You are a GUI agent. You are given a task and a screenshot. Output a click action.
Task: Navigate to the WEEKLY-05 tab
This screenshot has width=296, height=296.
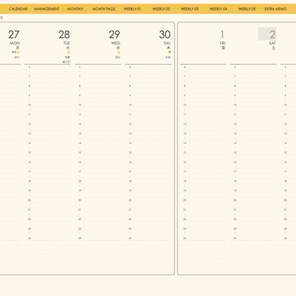click(x=247, y=9)
